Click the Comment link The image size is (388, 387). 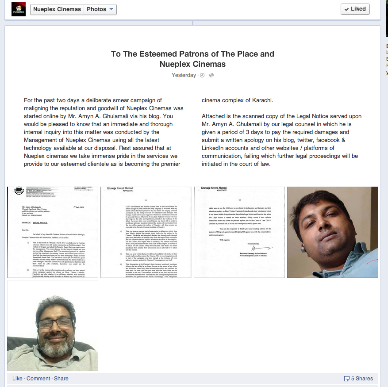(38, 379)
